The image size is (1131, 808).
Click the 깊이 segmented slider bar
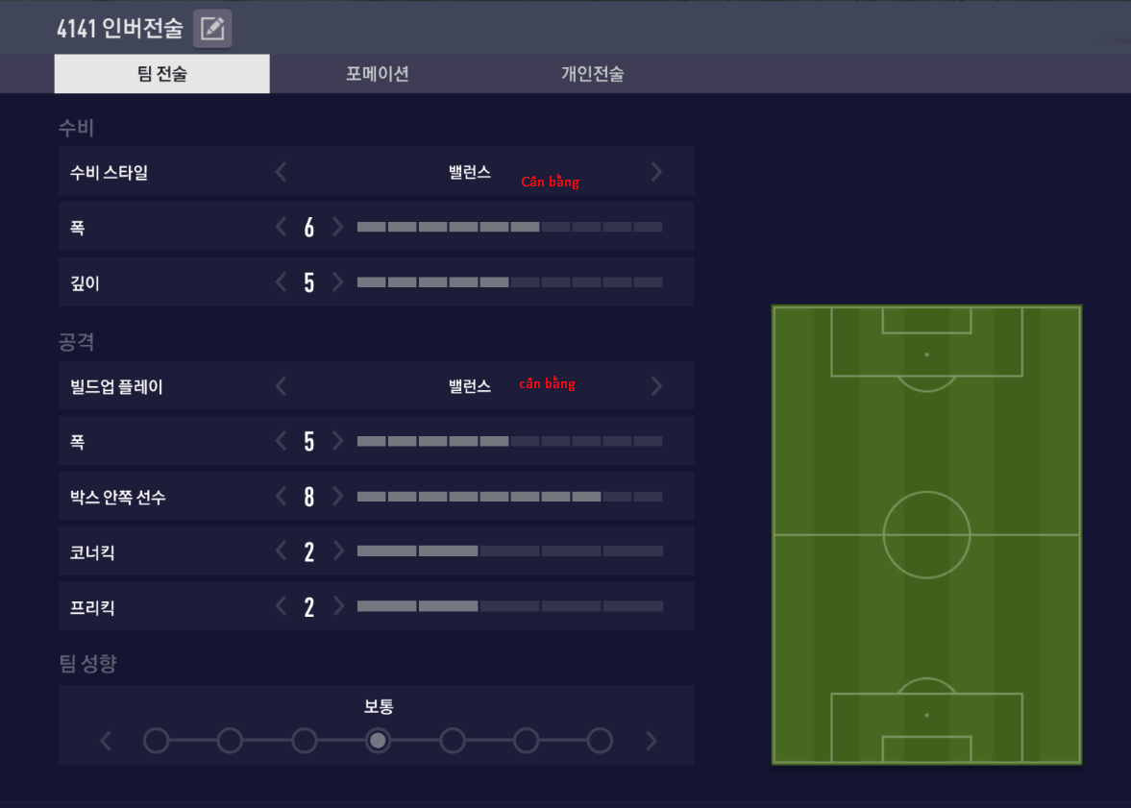(509, 282)
